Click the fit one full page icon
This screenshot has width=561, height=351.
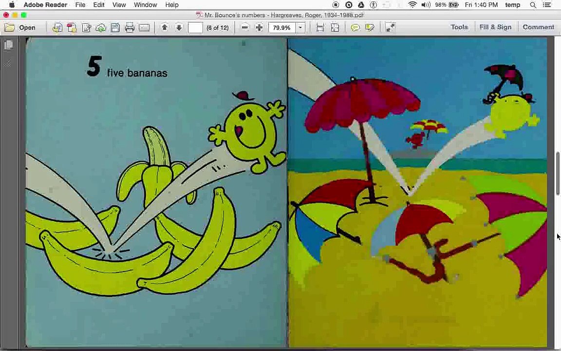(335, 28)
